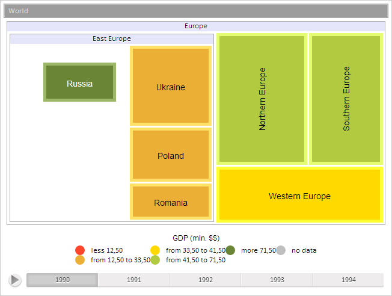392x296 pixels.
Task: Select year 1990 on the timeline
Action: 63,280
